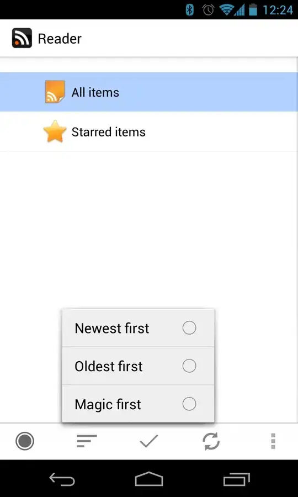Tap the Android back navigation button
Screen dimensions: 298x497
[62, 479]
